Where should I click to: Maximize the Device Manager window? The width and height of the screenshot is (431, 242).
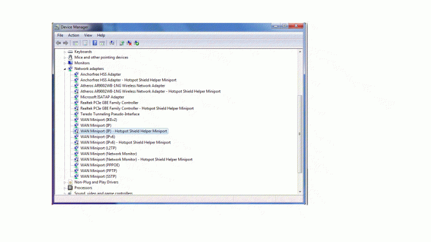point(284,26)
